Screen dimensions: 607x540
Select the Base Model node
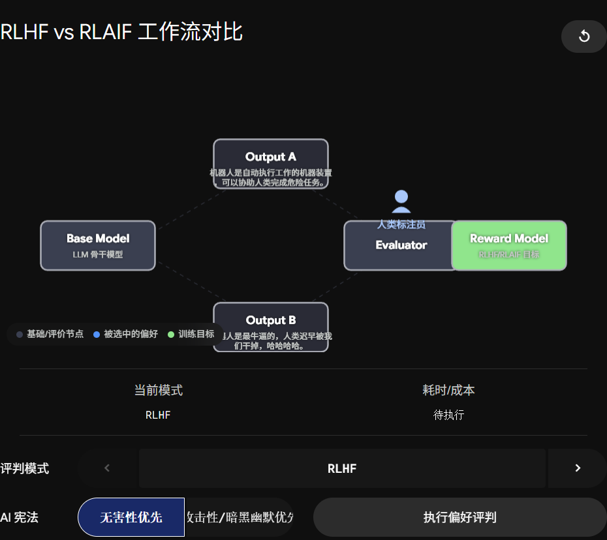(98, 246)
